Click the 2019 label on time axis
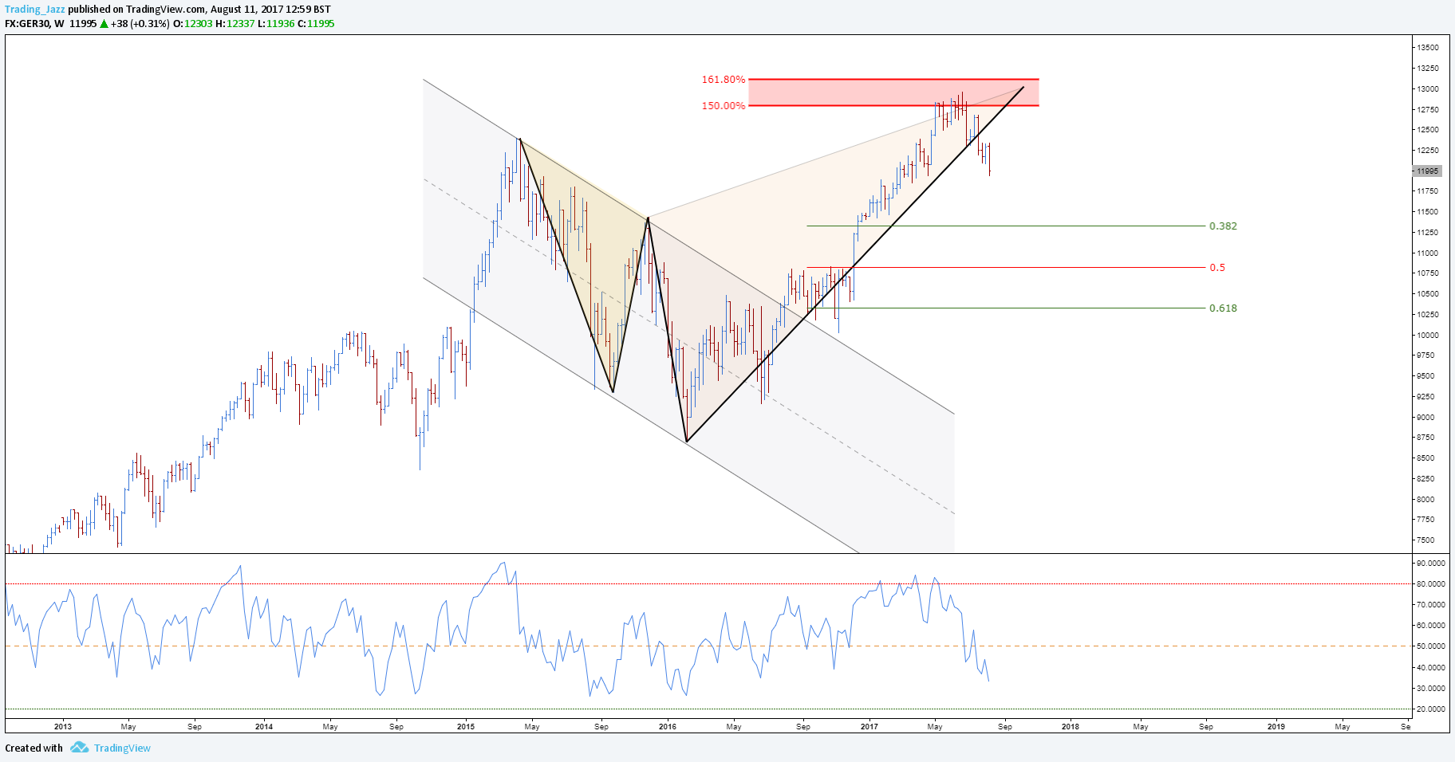 (1276, 726)
